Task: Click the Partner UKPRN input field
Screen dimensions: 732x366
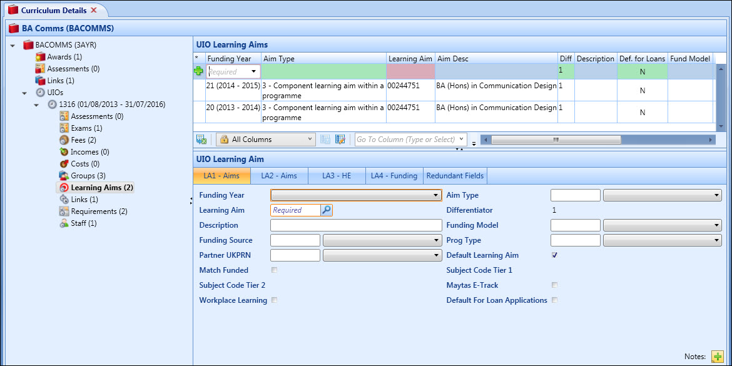Action: pyautogui.click(x=294, y=255)
